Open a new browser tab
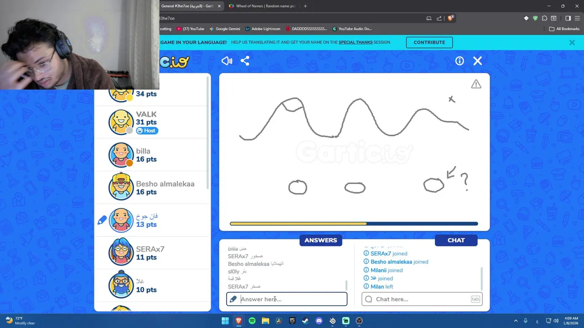 305,6
